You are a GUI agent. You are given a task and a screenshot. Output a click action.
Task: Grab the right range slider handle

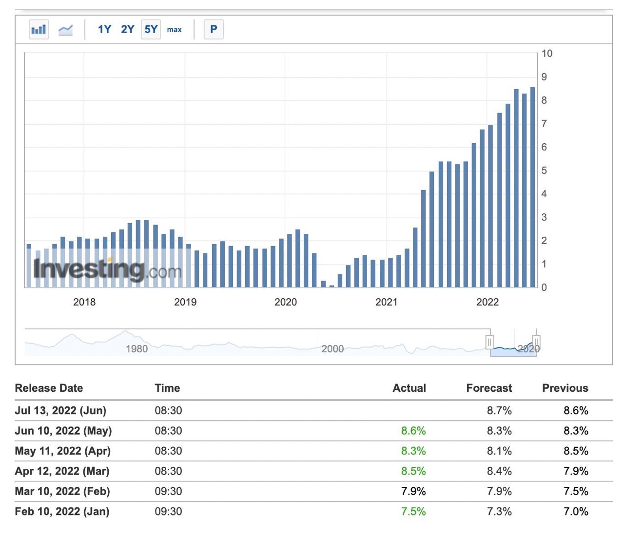click(x=536, y=342)
